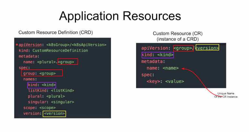Click the red-boxed "group: <group>" line under spec
249x132 pixels.
(x=41, y=73)
